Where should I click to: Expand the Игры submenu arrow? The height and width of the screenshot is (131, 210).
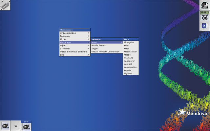point(89,39)
